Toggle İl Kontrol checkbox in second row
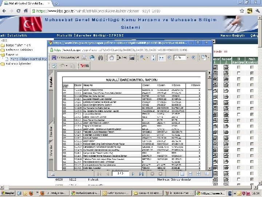262x197 pixels. tap(239, 73)
